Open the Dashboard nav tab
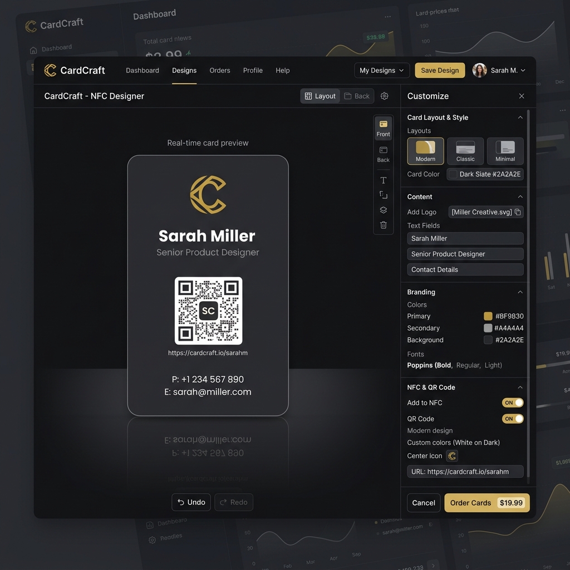Screen dimensions: 570x570 pyautogui.click(x=142, y=70)
